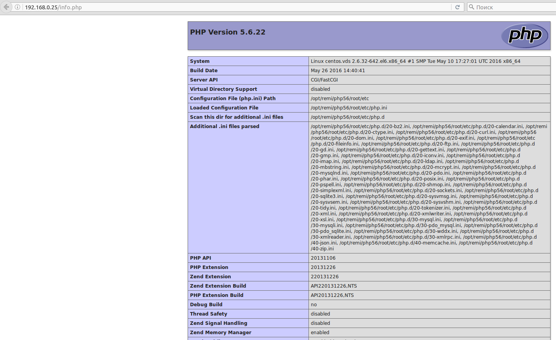The height and width of the screenshot is (340, 556).
Task: Select /opt/remi/php56/root/etc/php.ini value
Action: point(349,108)
